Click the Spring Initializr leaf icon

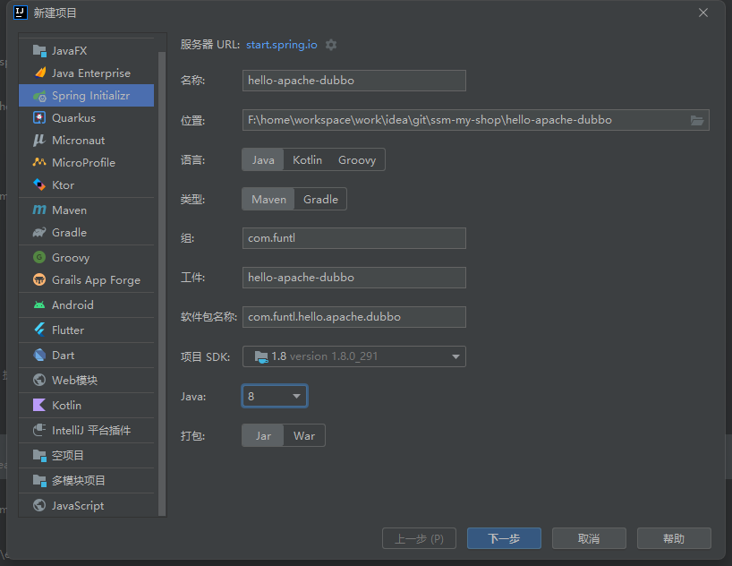pos(39,96)
